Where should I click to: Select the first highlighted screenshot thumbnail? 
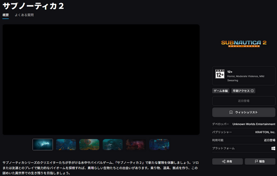pyautogui.click(x=43, y=144)
